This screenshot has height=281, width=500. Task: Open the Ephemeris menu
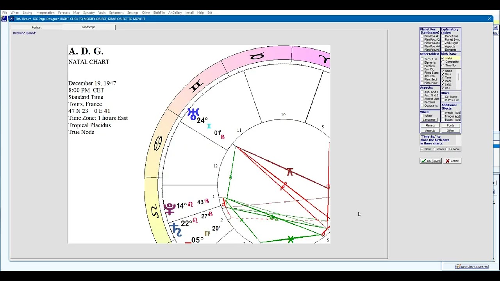tap(116, 12)
